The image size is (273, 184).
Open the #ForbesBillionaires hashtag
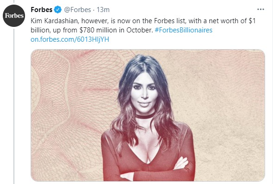click(x=184, y=30)
